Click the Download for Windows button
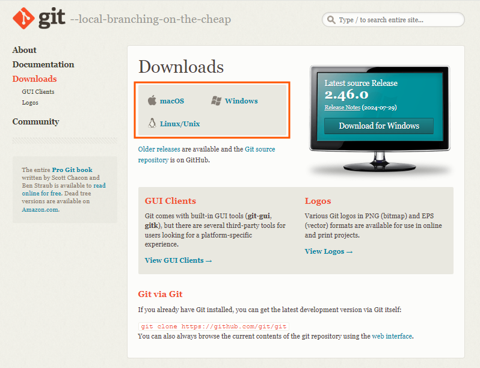This screenshot has height=368, width=480. [x=379, y=126]
